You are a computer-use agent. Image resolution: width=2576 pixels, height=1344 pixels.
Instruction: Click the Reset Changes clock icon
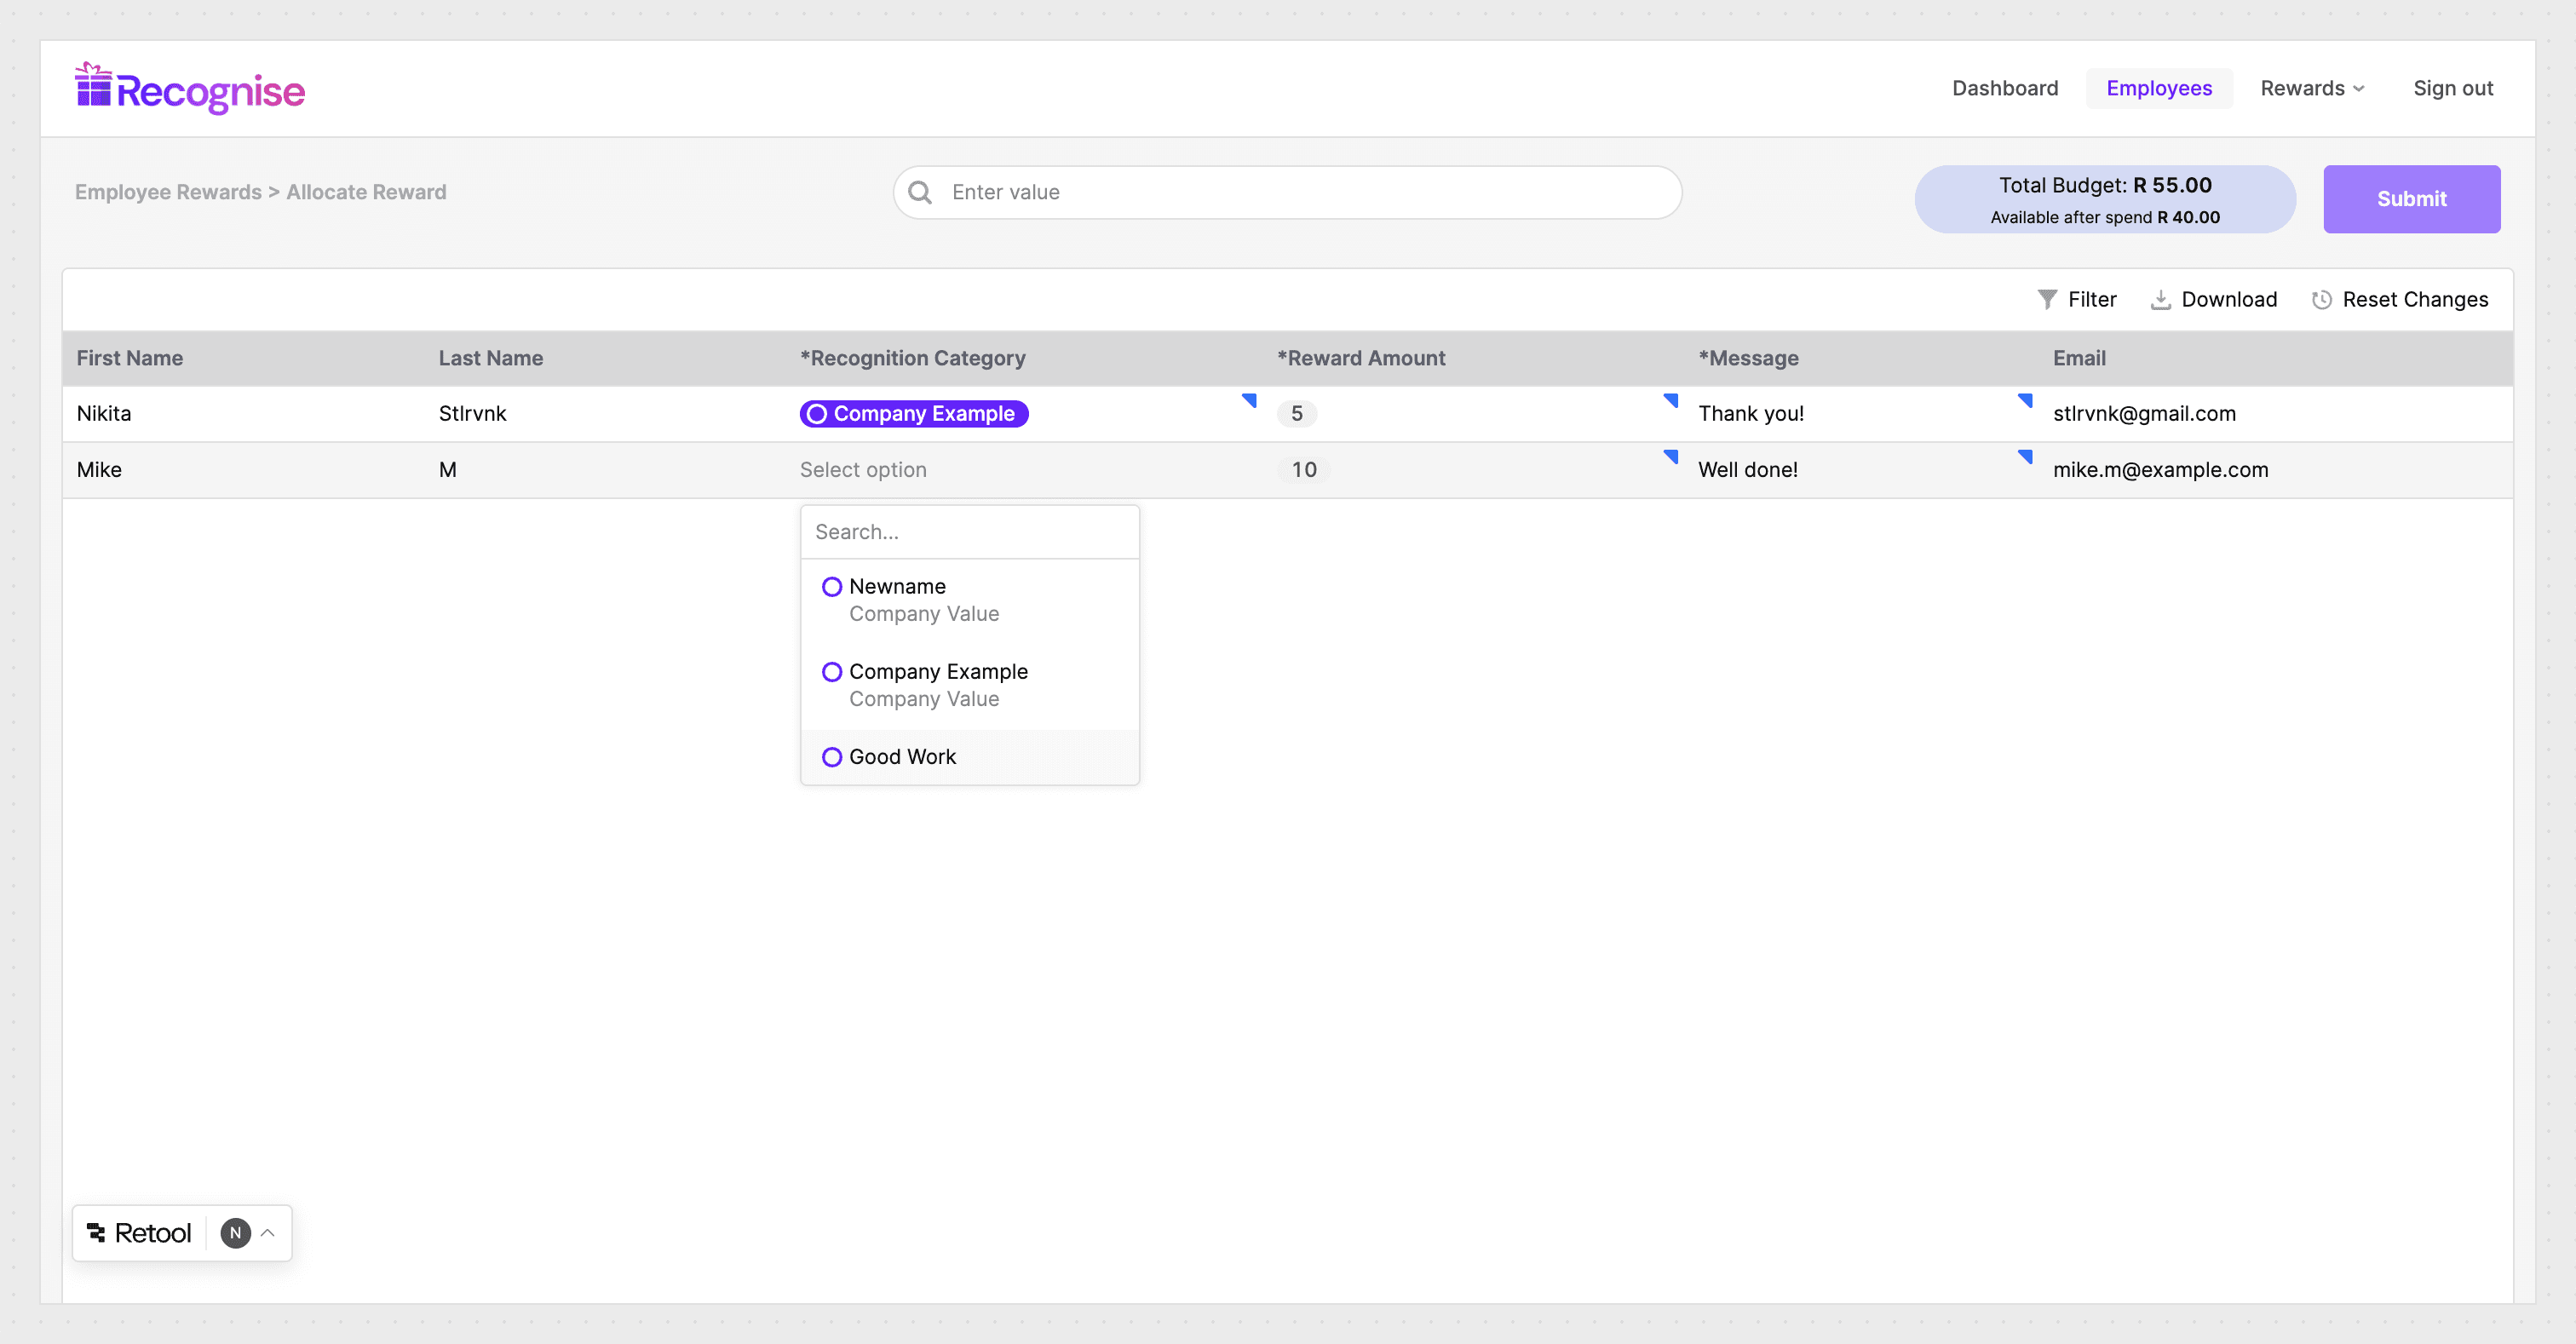pyautogui.click(x=2322, y=299)
